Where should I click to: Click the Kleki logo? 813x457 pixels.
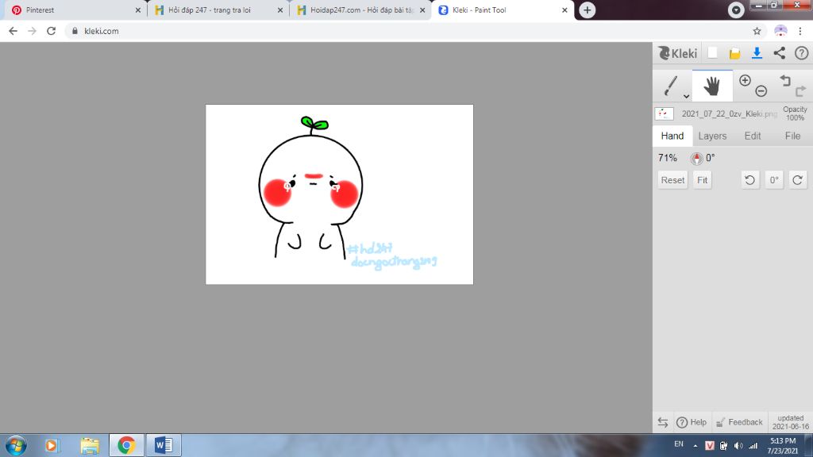coord(678,53)
